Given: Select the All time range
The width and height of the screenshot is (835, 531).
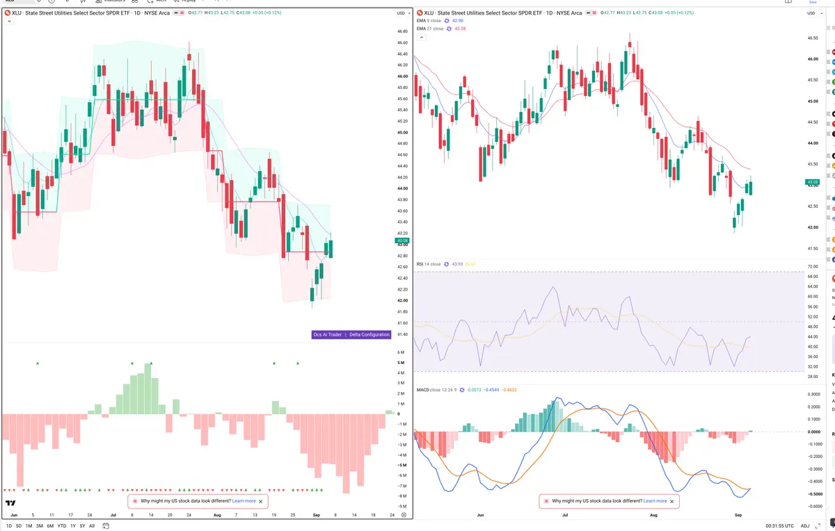Looking at the screenshot, I should pyautogui.click(x=92, y=526).
